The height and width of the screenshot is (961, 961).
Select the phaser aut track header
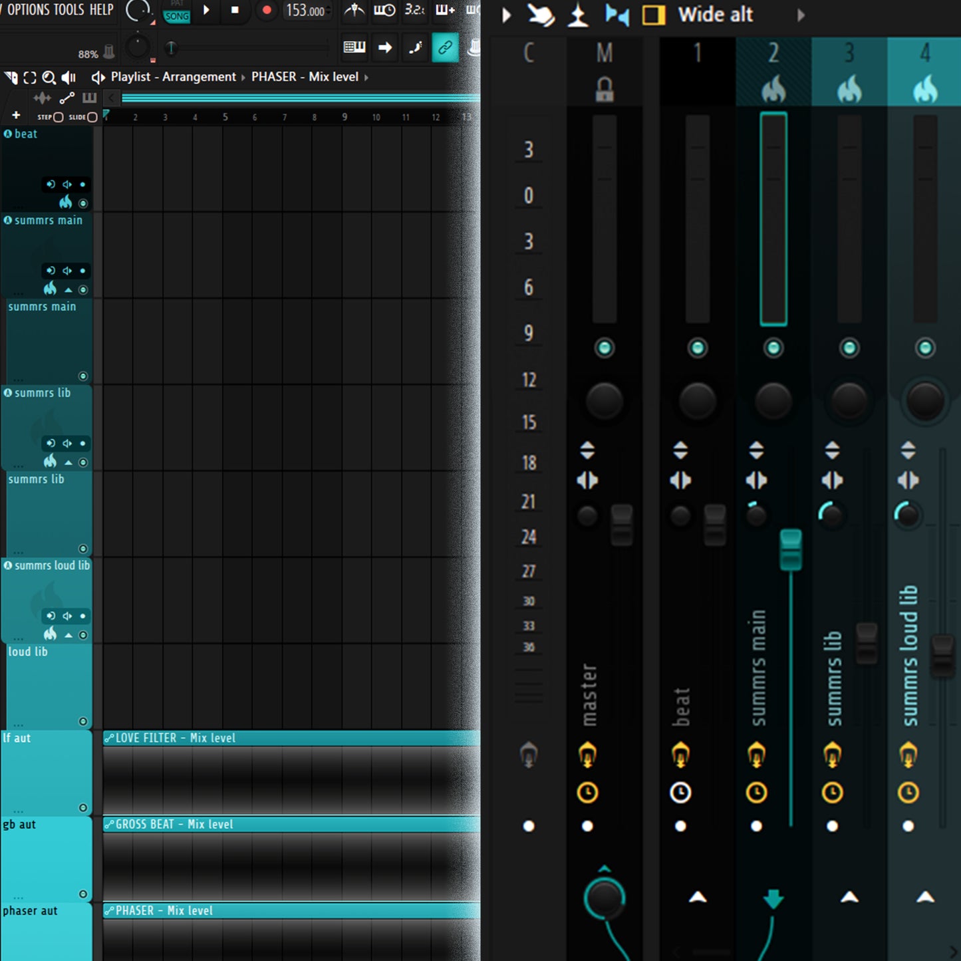(x=47, y=932)
